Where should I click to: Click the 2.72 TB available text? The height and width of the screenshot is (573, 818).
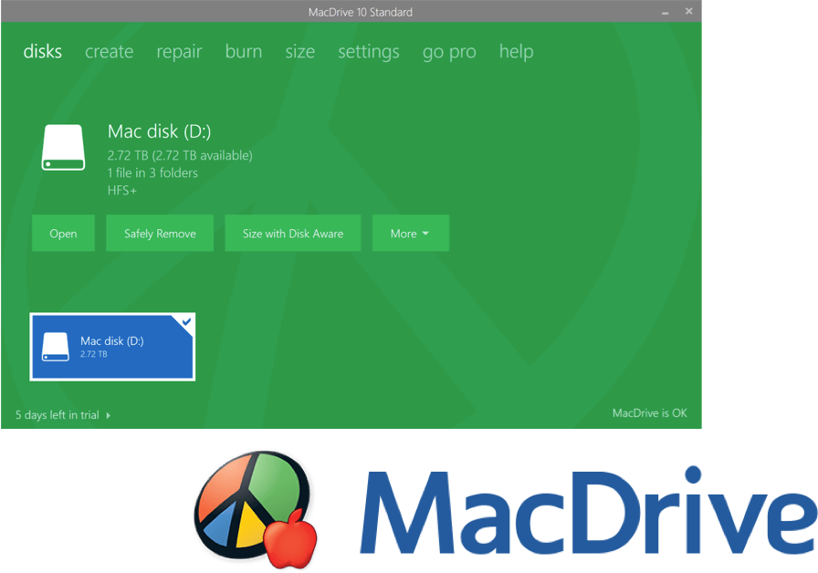(x=180, y=155)
